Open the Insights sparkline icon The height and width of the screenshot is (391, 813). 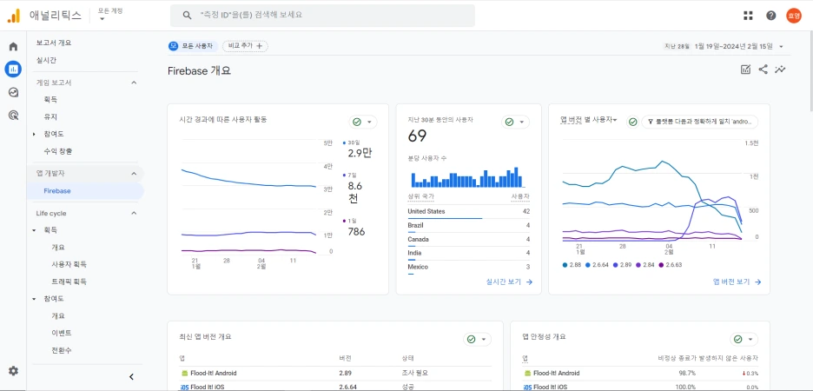coord(780,70)
